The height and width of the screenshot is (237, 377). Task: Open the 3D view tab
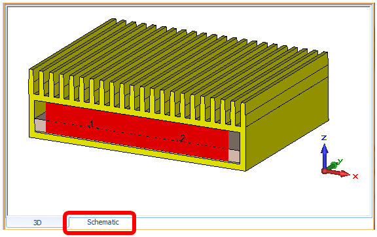coord(37,223)
